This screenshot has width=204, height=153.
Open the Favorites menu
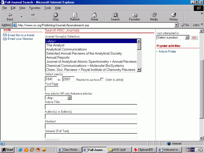coord(35,8)
